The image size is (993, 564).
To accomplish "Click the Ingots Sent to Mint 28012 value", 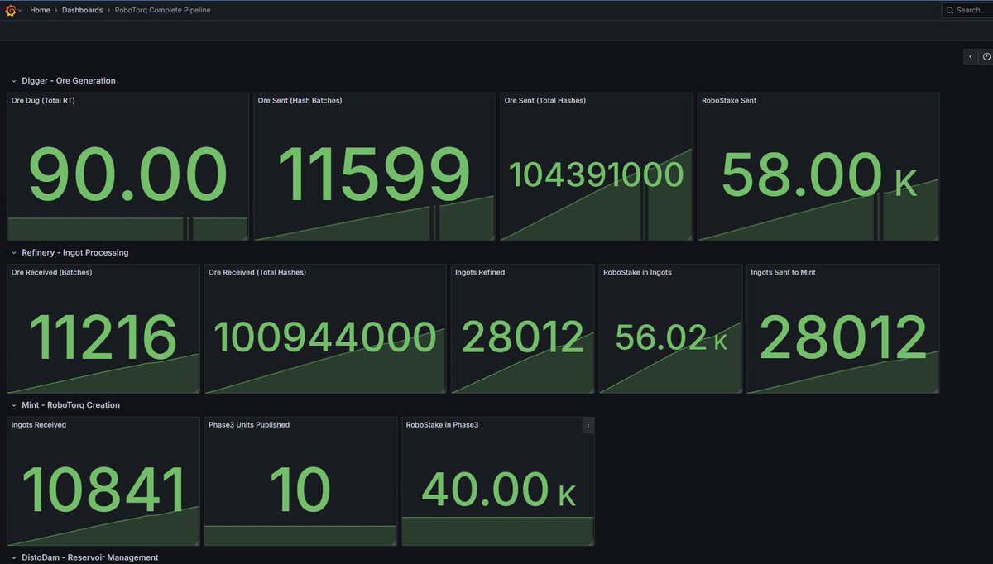I will tap(843, 337).
